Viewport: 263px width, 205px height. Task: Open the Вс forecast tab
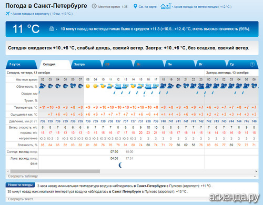pyautogui.click(x=148, y=64)
